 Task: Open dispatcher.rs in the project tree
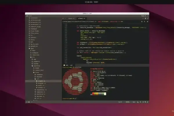41,90
